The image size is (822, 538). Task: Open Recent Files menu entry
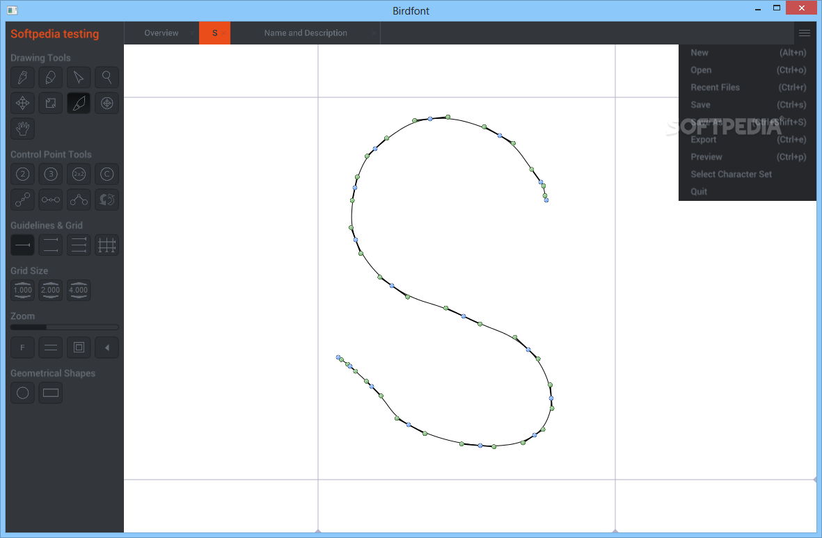coord(748,88)
